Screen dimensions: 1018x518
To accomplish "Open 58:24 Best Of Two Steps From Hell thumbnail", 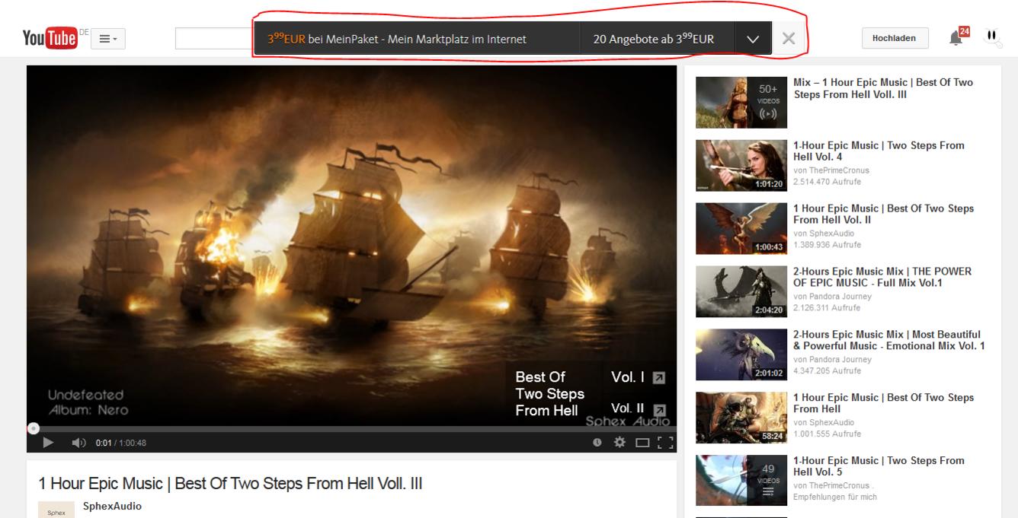I will pyautogui.click(x=741, y=418).
